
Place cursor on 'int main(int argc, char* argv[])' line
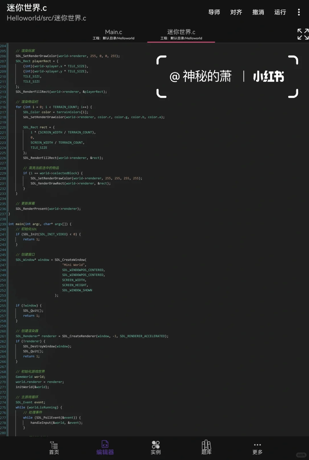[40, 224]
